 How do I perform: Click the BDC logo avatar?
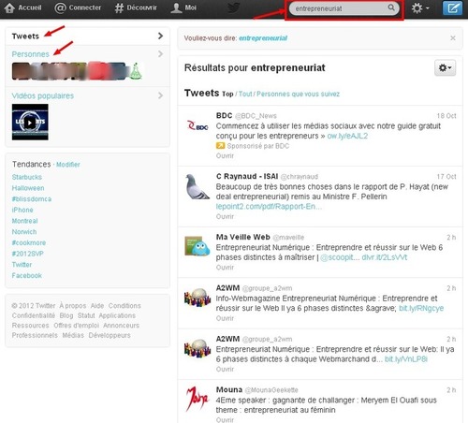tap(197, 125)
